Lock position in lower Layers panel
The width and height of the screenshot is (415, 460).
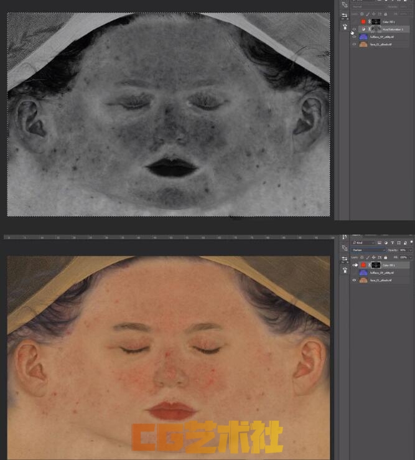374,257
